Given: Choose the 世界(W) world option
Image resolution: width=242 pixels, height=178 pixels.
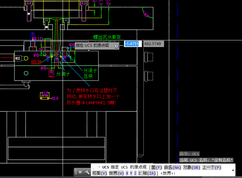Looking at the screenshot, I should click(x=116, y=173).
